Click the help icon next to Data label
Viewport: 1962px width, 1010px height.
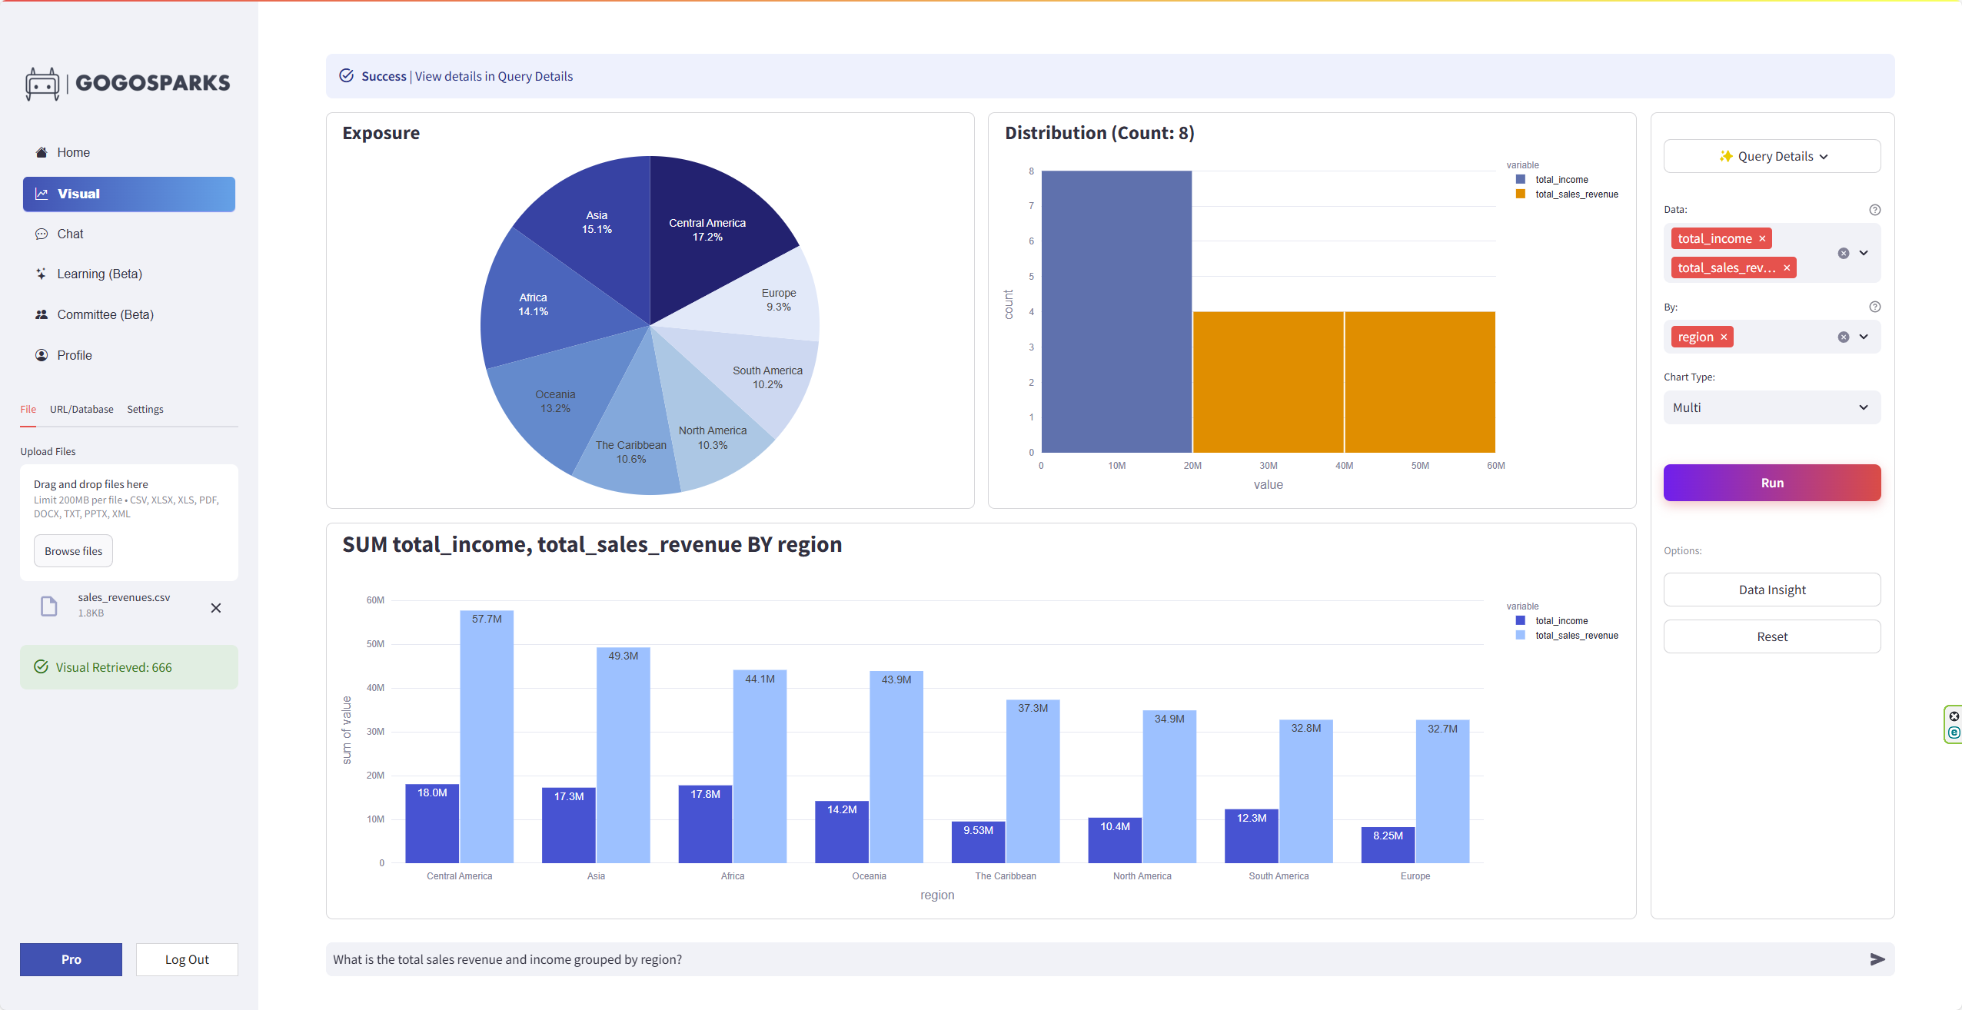pos(1874,210)
